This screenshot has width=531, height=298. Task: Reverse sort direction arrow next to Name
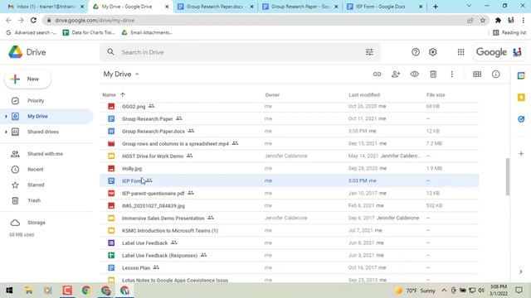pyautogui.click(x=123, y=95)
